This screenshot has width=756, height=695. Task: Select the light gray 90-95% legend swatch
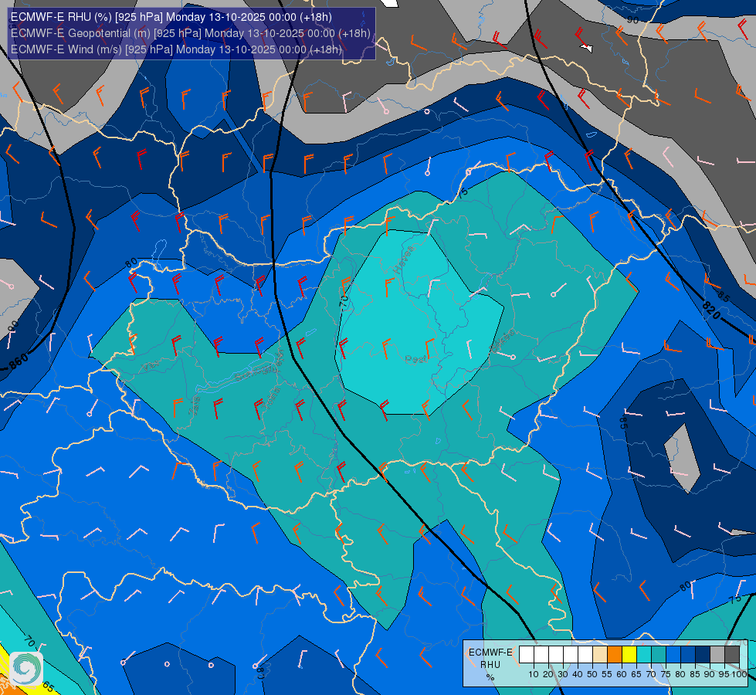(717, 655)
